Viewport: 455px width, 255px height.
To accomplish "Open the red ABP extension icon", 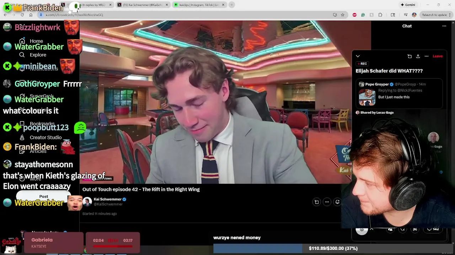I will click(354, 15).
